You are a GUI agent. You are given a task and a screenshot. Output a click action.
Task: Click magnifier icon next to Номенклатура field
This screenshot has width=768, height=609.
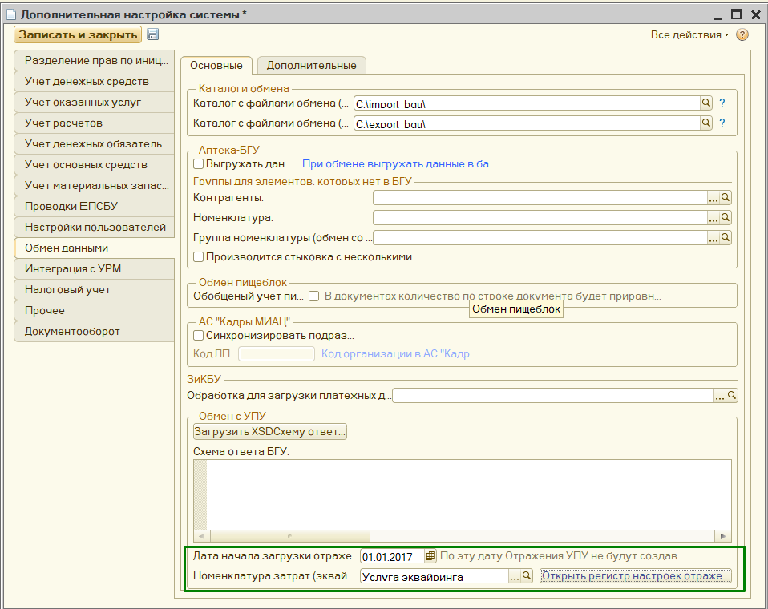(x=726, y=217)
